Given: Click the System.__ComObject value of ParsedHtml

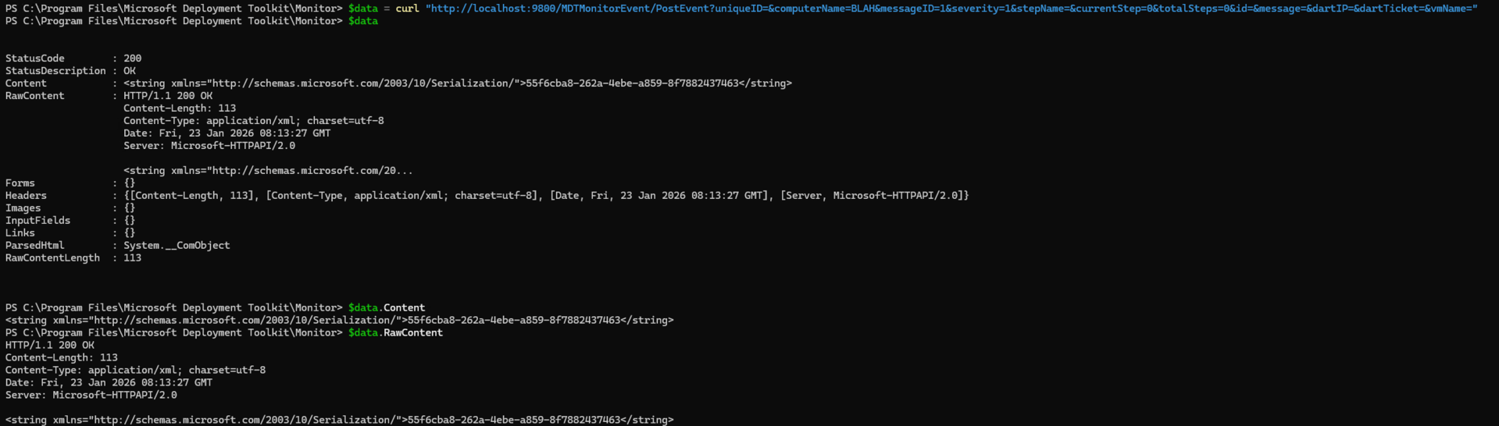Looking at the screenshot, I should click(177, 246).
